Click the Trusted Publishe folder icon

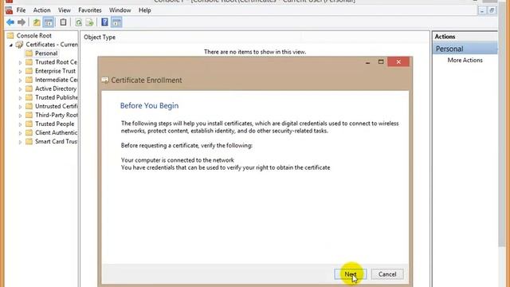[29, 97]
